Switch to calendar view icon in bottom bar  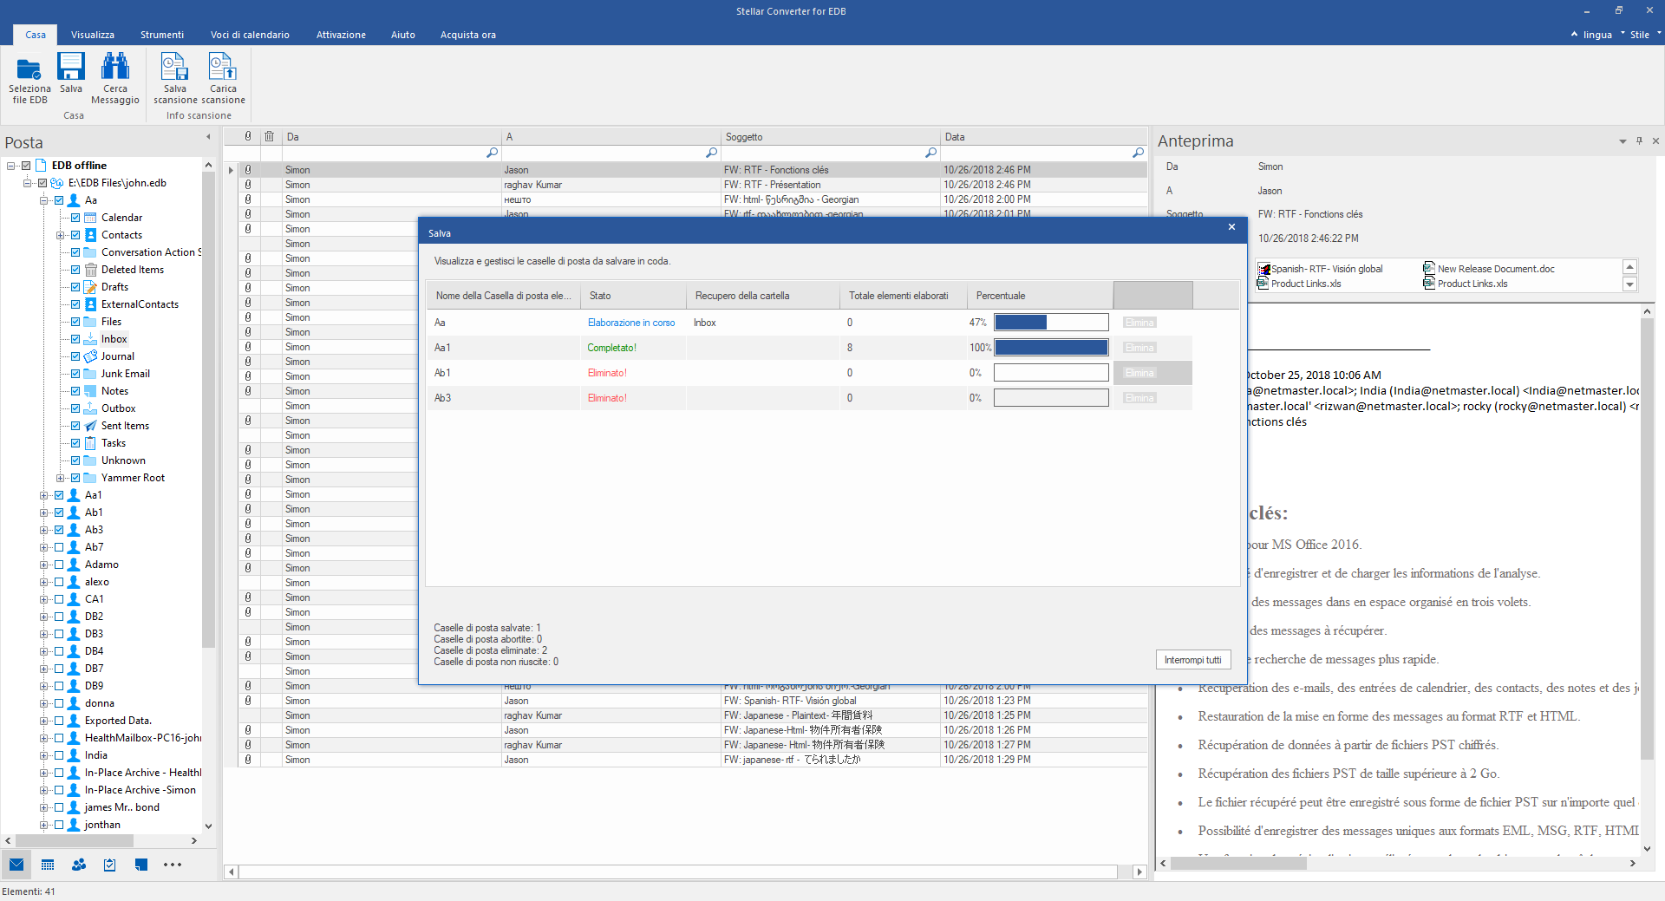48,865
